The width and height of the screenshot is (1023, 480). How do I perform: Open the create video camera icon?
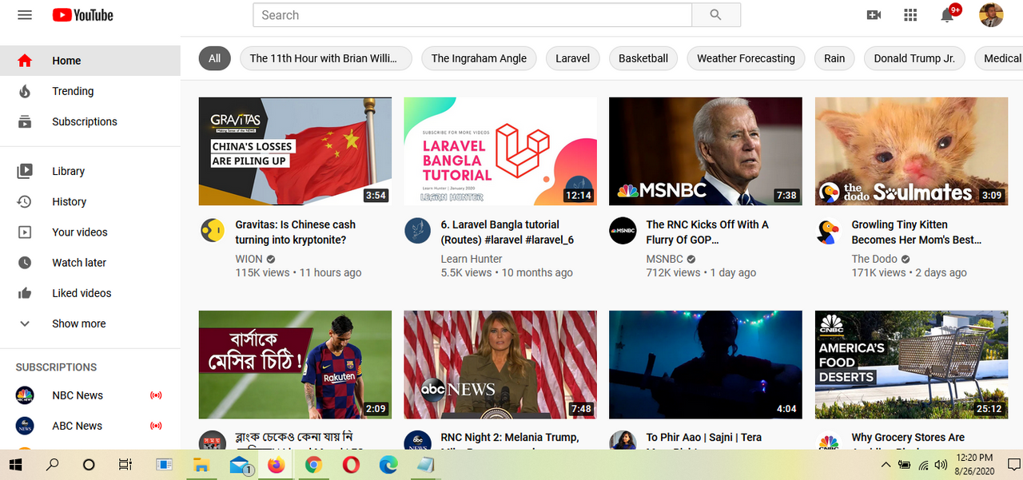point(874,15)
